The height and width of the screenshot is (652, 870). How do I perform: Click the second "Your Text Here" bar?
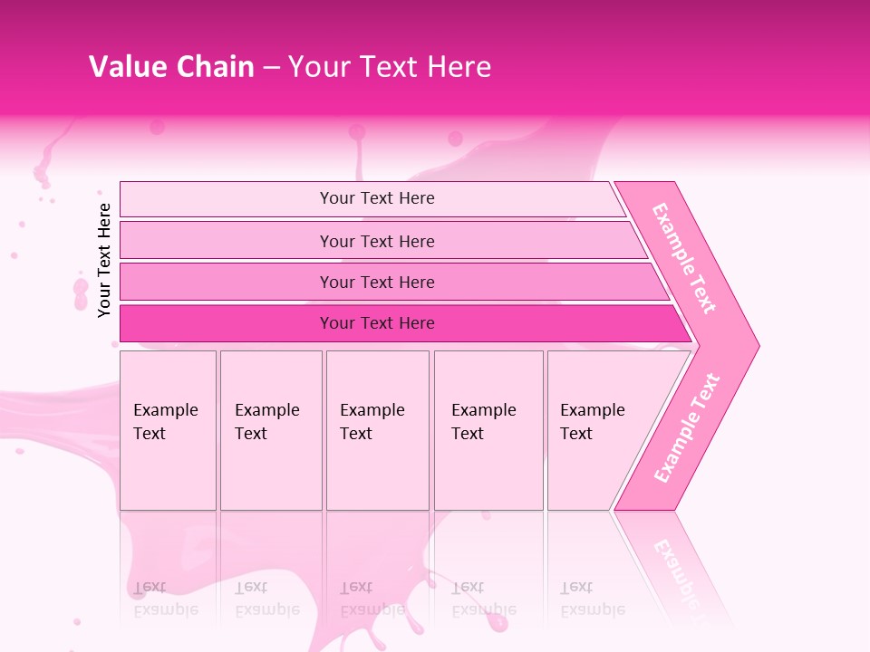[377, 241]
